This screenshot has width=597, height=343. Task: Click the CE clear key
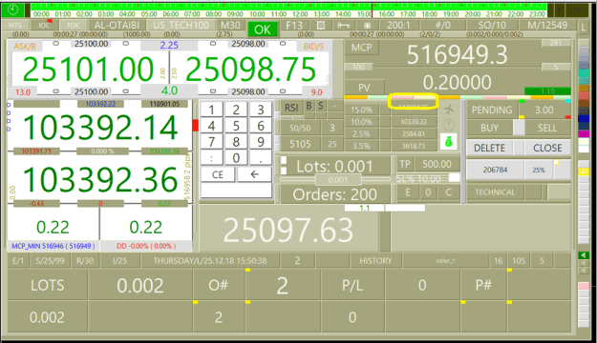point(218,174)
